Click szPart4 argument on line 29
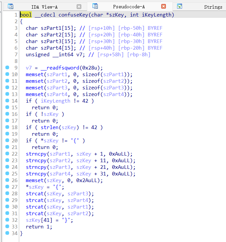 78,200
